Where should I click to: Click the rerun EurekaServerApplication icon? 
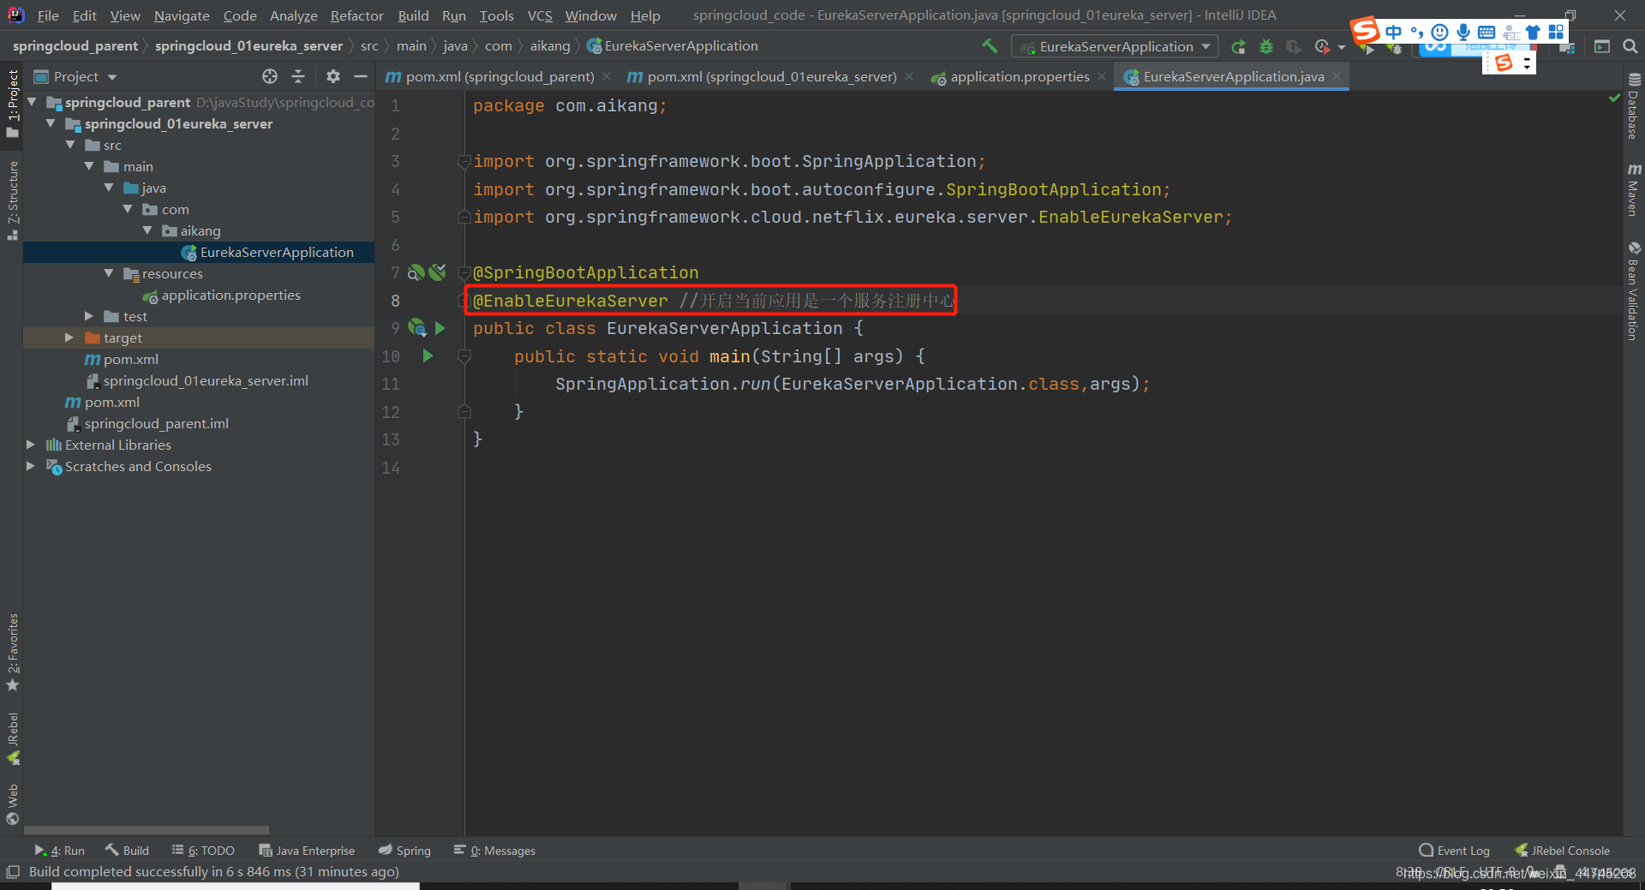pos(1238,46)
